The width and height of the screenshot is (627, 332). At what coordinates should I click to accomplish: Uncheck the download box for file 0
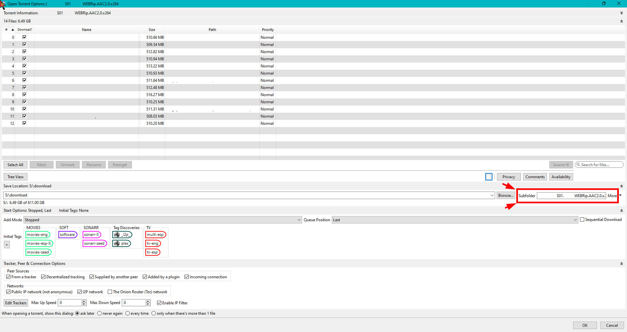(x=24, y=37)
